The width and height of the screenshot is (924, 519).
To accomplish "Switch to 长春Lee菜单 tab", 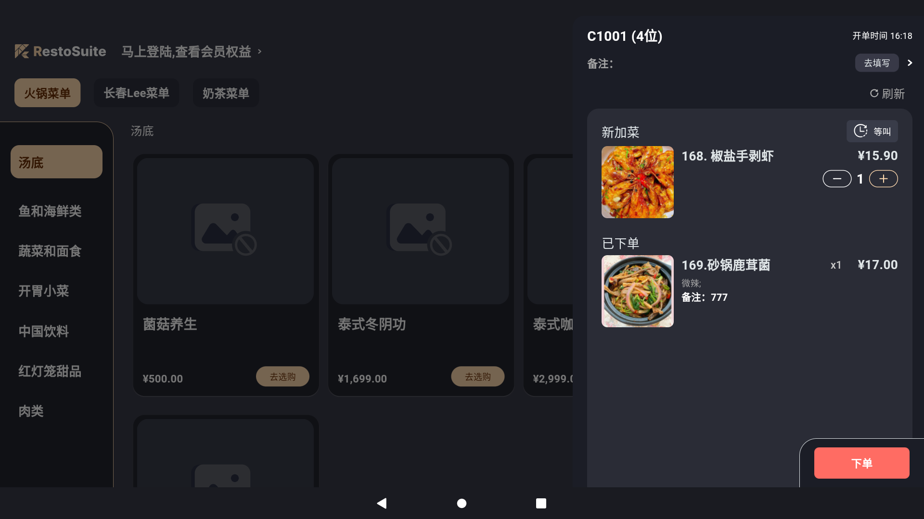I will click(x=137, y=93).
